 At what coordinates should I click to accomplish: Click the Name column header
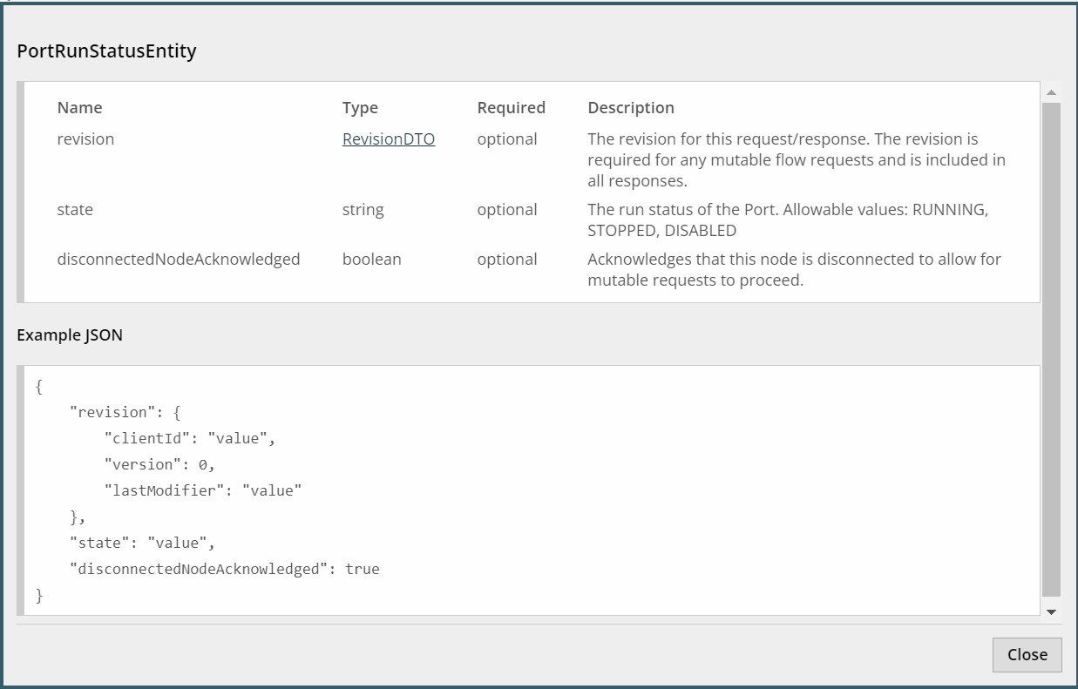click(x=79, y=108)
